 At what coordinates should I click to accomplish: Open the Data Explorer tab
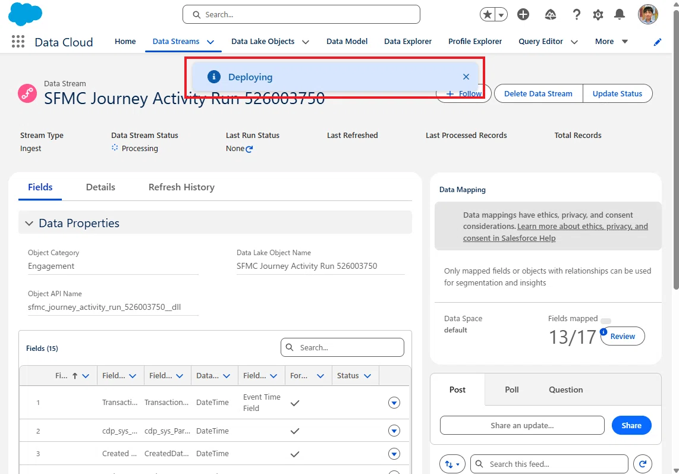click(408, 42)
